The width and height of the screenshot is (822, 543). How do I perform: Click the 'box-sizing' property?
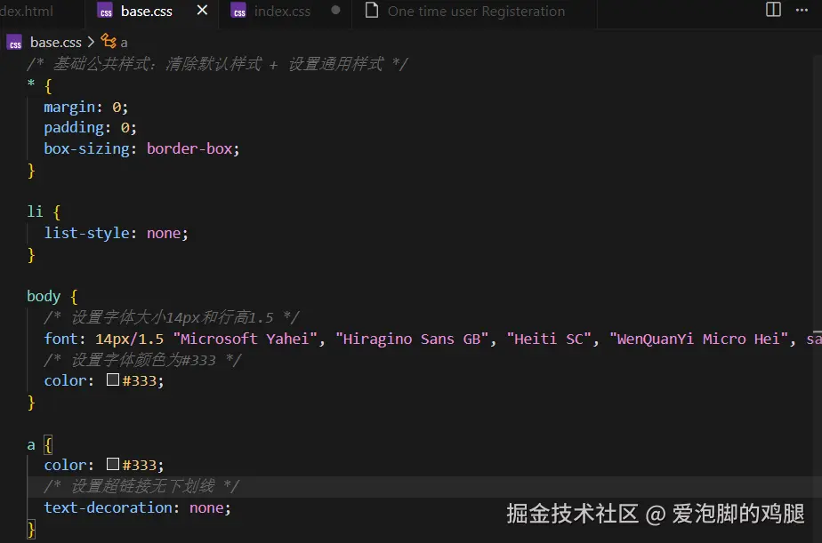tap(86, 148)
